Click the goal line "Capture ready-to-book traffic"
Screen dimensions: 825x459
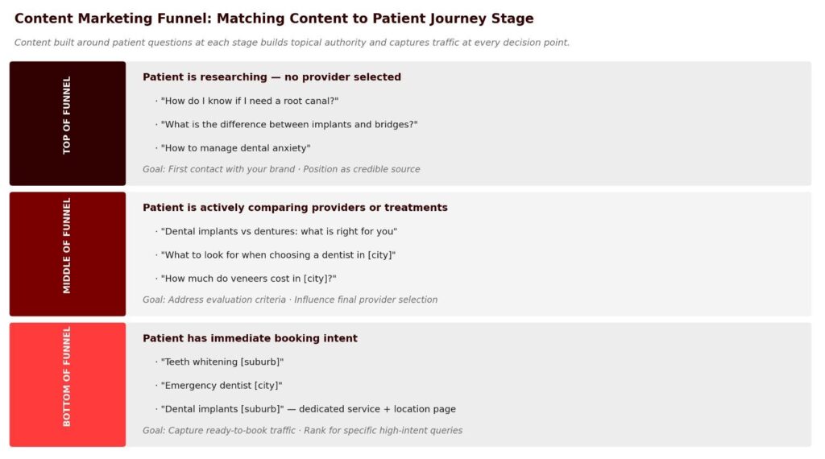pyautogui.click(x=302, y=431)
